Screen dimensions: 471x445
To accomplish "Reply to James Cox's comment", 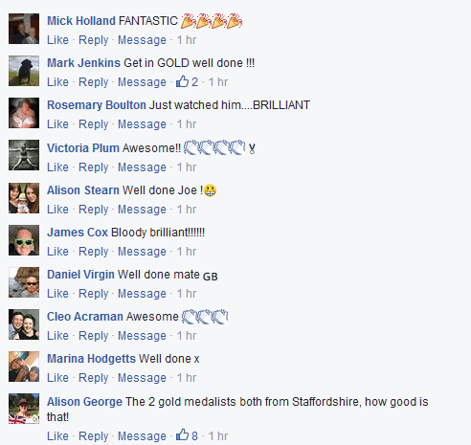I will 94,252.
